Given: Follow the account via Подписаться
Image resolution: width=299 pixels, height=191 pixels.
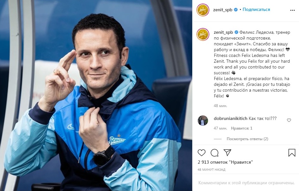Looking at the screenshot, I should tap(256, 10).
